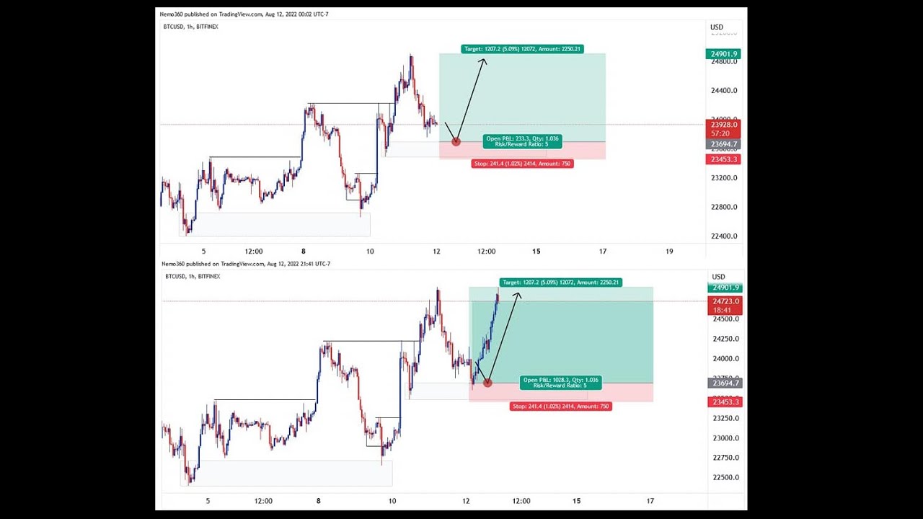Click the red entry dot in the lower chart
The height and width of the screenshot is (519, 923).
[487, 383]
